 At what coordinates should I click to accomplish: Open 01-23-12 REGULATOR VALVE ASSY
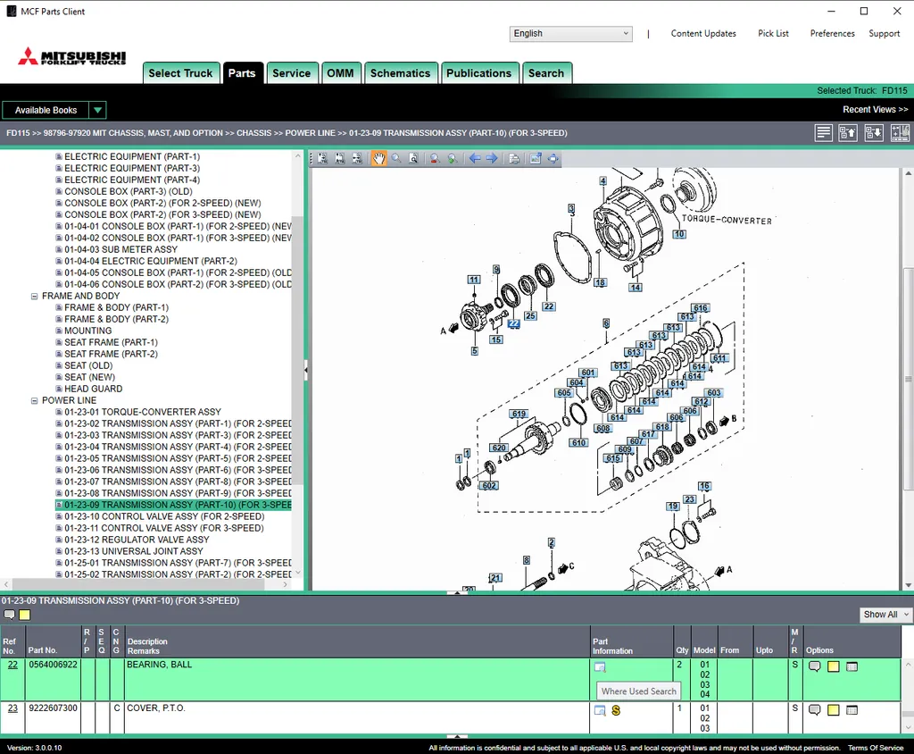pyautogui.click(x=137, y=540)
